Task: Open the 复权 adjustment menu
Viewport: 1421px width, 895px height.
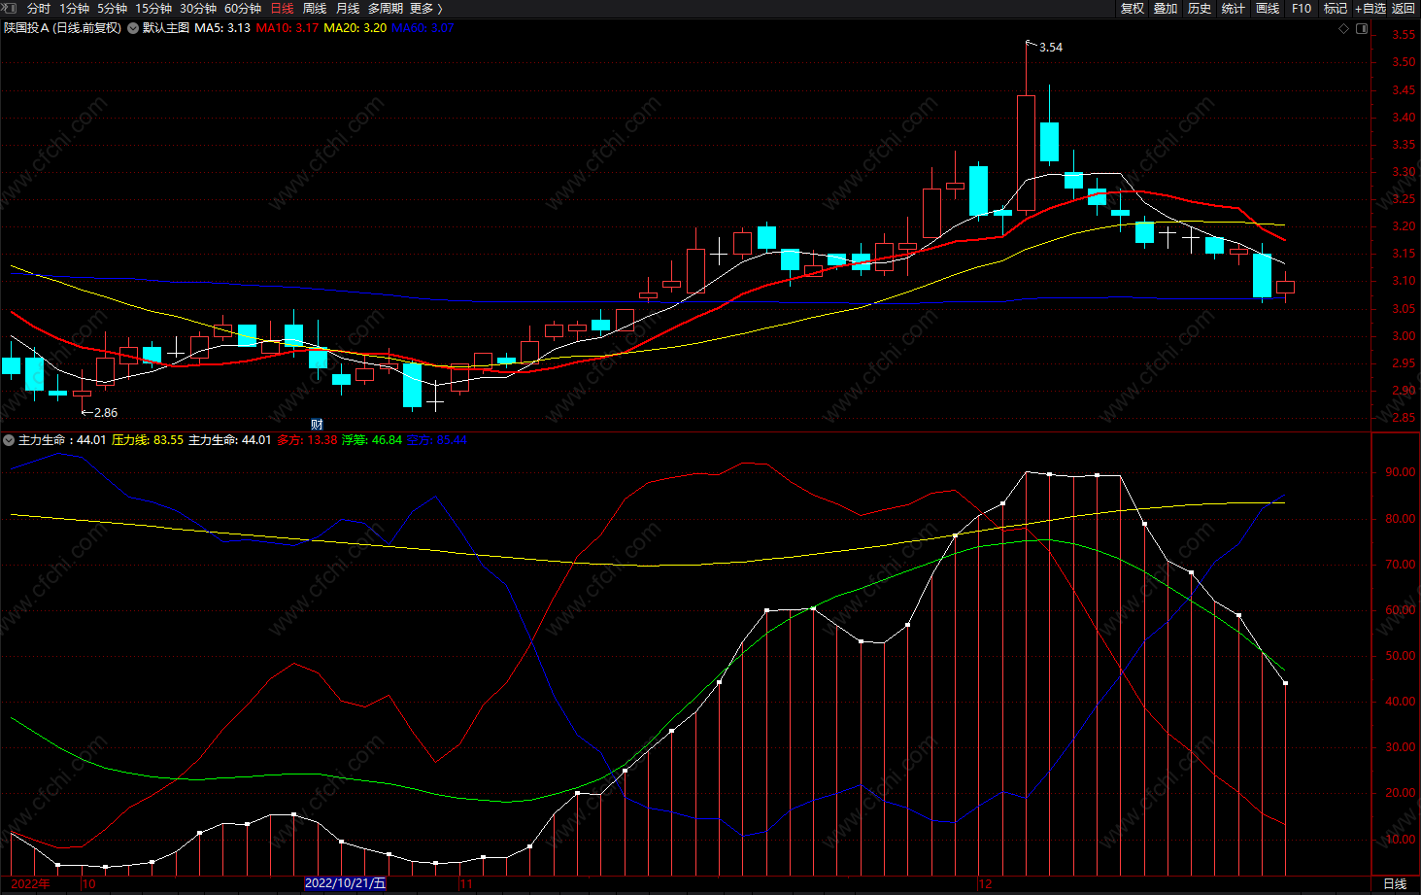Action: pyautogui.click(x=1133, y=8)
